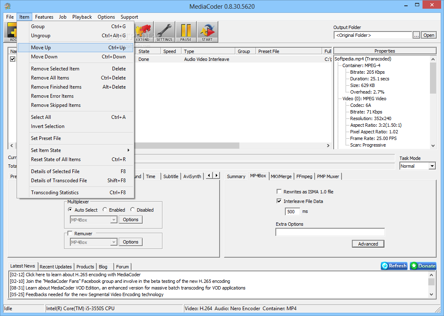Viewport: 444px width, 316px height.
Task: Click the Advanced button
Action: [x=368, y=244]
